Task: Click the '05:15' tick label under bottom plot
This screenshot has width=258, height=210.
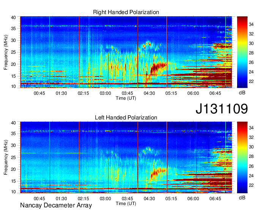Action: pyautogui.click(x=171, y=199)
